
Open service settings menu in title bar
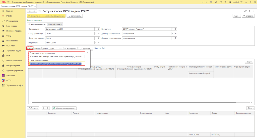click(241, 2)
